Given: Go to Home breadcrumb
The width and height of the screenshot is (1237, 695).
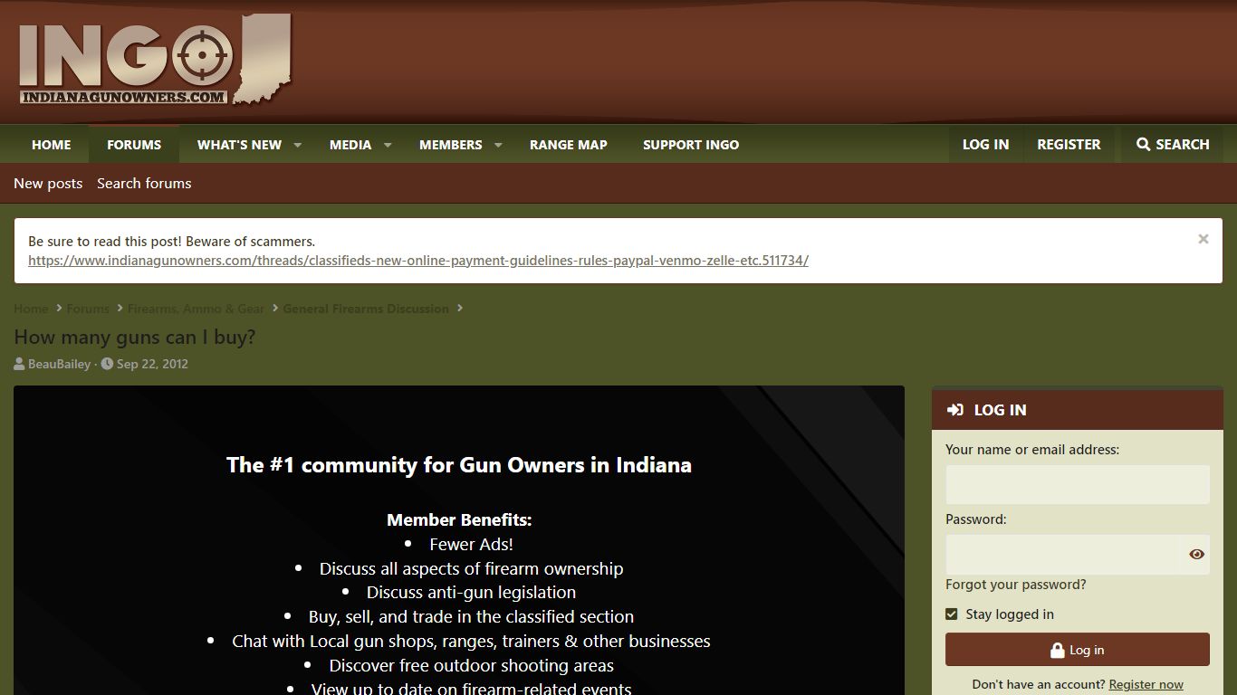Looking at the screenshot, I should point(31,309).
